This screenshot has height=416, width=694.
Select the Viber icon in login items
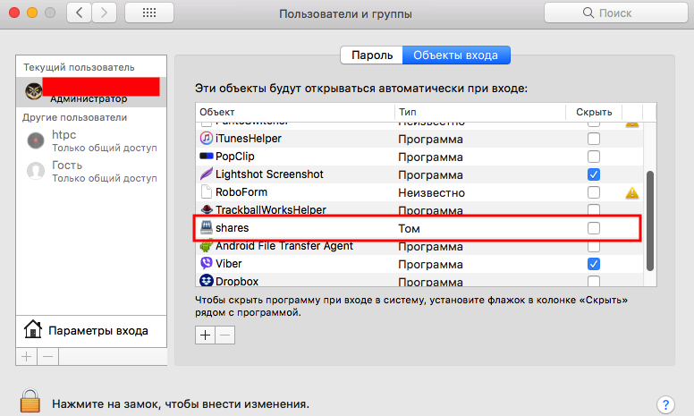pos(206,264)
